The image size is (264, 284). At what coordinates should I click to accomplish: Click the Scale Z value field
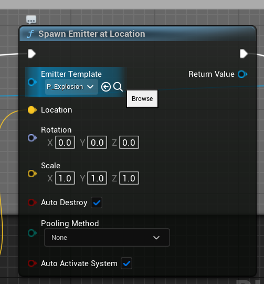[x=129, y=178]
